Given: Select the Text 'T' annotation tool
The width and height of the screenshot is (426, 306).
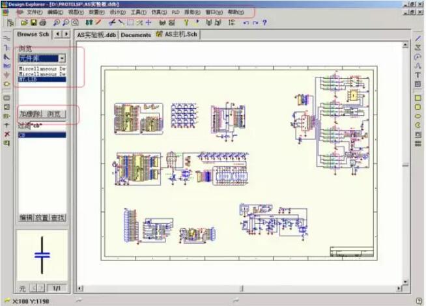Looking at the screenshot, I should click(x=418, y=75).
